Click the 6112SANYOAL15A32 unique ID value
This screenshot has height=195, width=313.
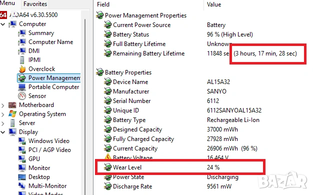click(234, 110)
